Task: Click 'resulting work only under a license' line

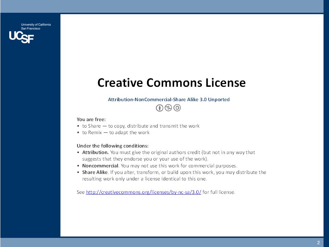Action: click(144, 179)
